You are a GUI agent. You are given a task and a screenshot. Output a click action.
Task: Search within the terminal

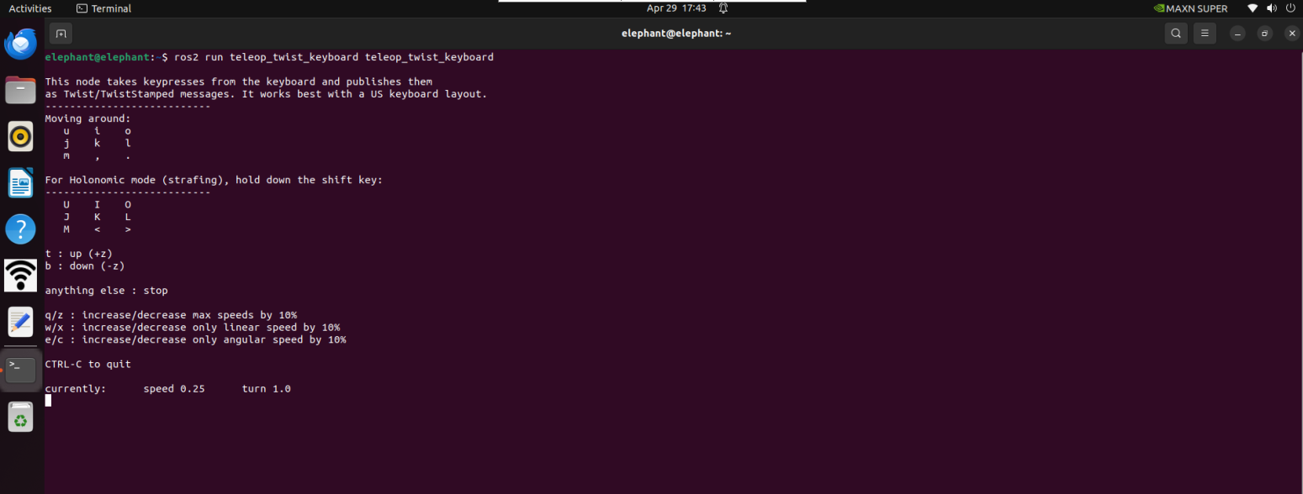coord(1176,34)
